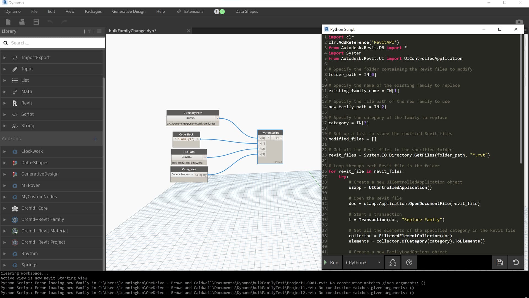Save changes in Python Script editor
Image resolution: width=529 pixels, height=298 pixels.
pos(500,263)
